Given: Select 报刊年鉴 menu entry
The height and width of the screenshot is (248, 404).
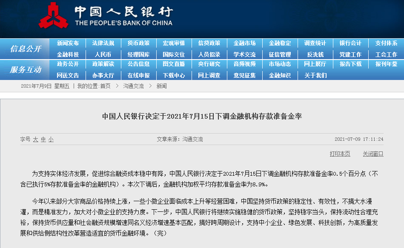Looking at the screenshot, I should click(x=386, y=64).
